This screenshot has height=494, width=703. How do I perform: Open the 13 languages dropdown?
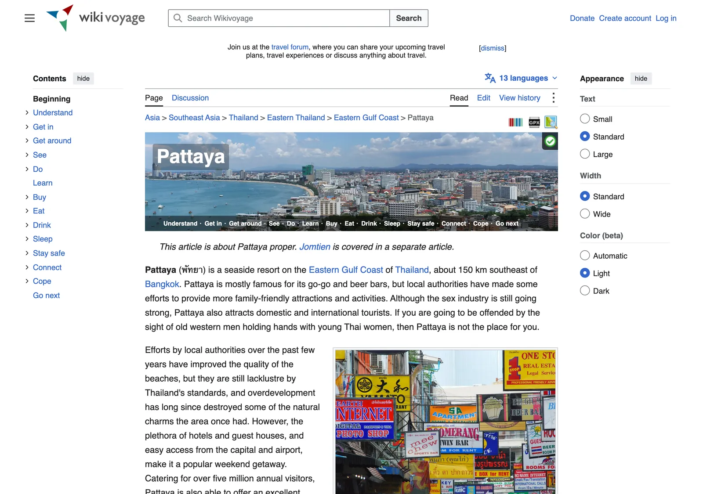(x=521, y=78)
